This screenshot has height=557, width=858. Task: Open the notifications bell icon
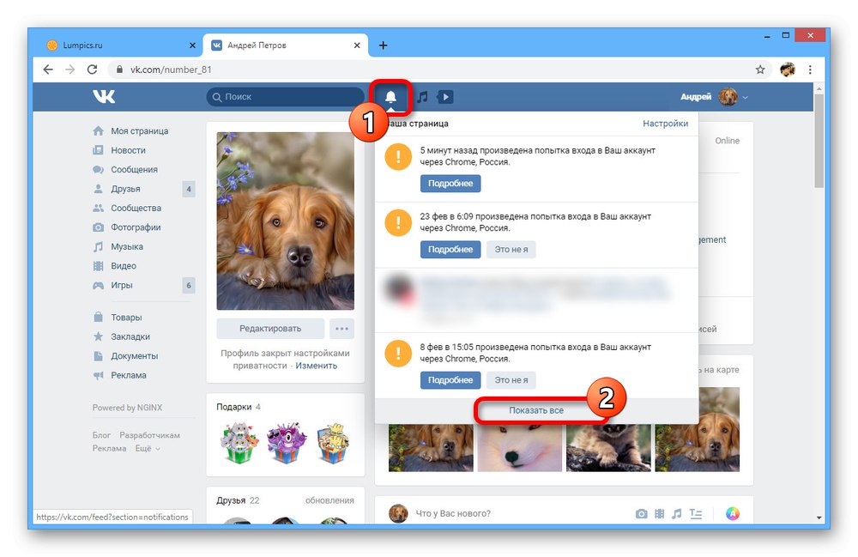click(x=390, y=97)
